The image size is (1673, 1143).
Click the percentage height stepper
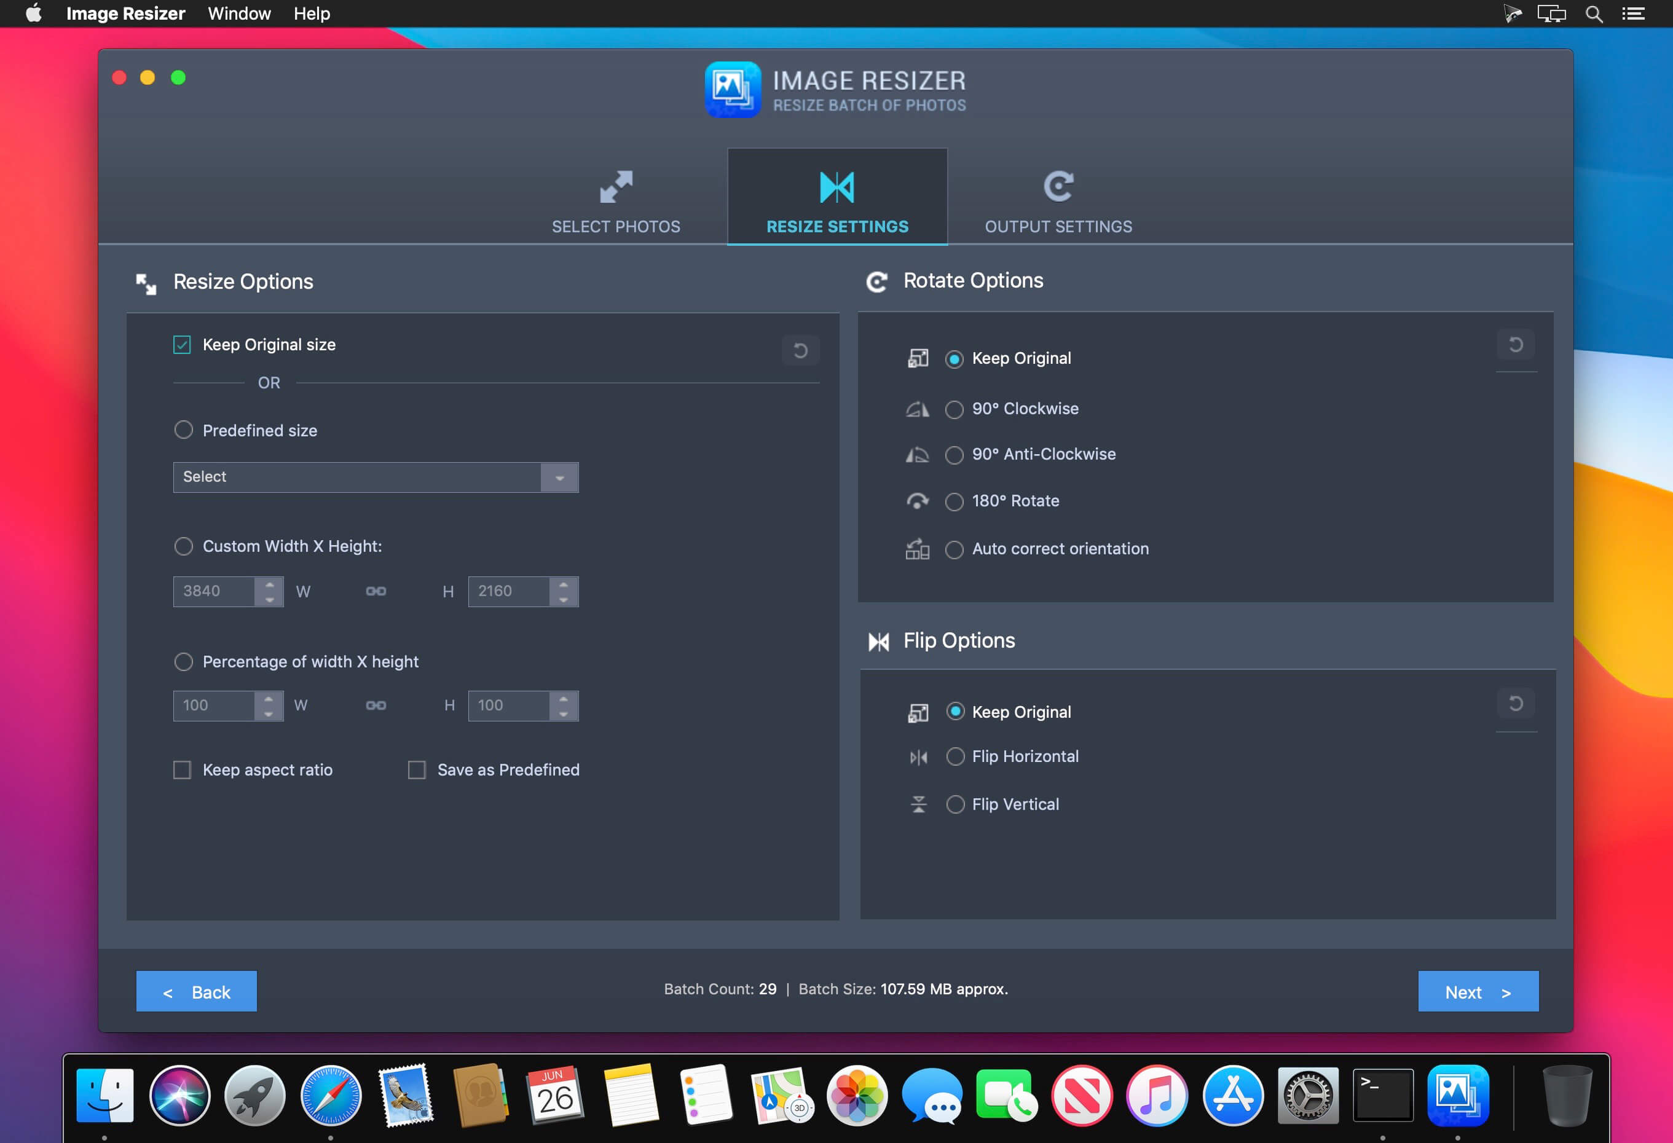click(564, 706)
